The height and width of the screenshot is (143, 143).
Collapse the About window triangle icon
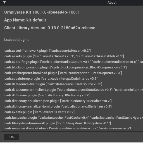pyautogui.click(x=4, y=3)
